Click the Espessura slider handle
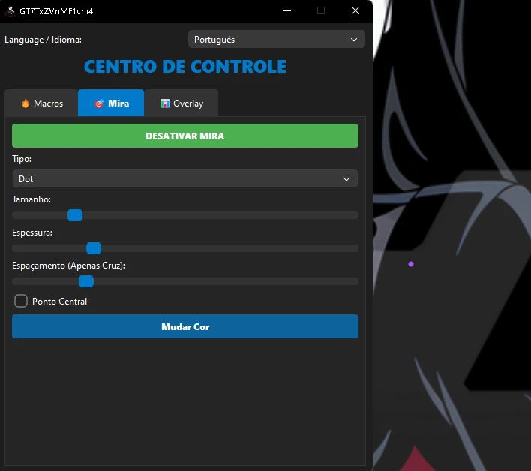The image size is (531, 471). 94,248
